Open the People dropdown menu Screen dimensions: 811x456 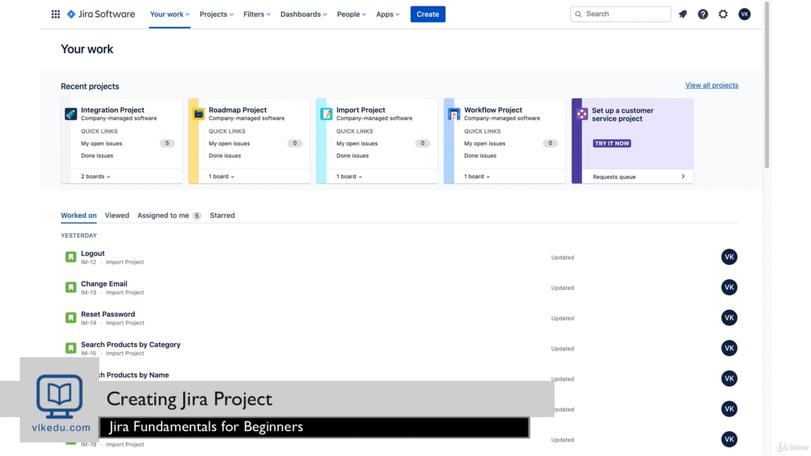[352, 14]
